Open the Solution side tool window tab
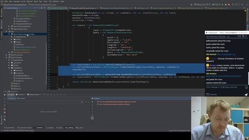 (x=2, y=13)
